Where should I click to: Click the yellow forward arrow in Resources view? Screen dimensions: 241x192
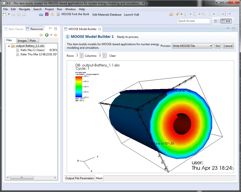(x=55, y=35)
